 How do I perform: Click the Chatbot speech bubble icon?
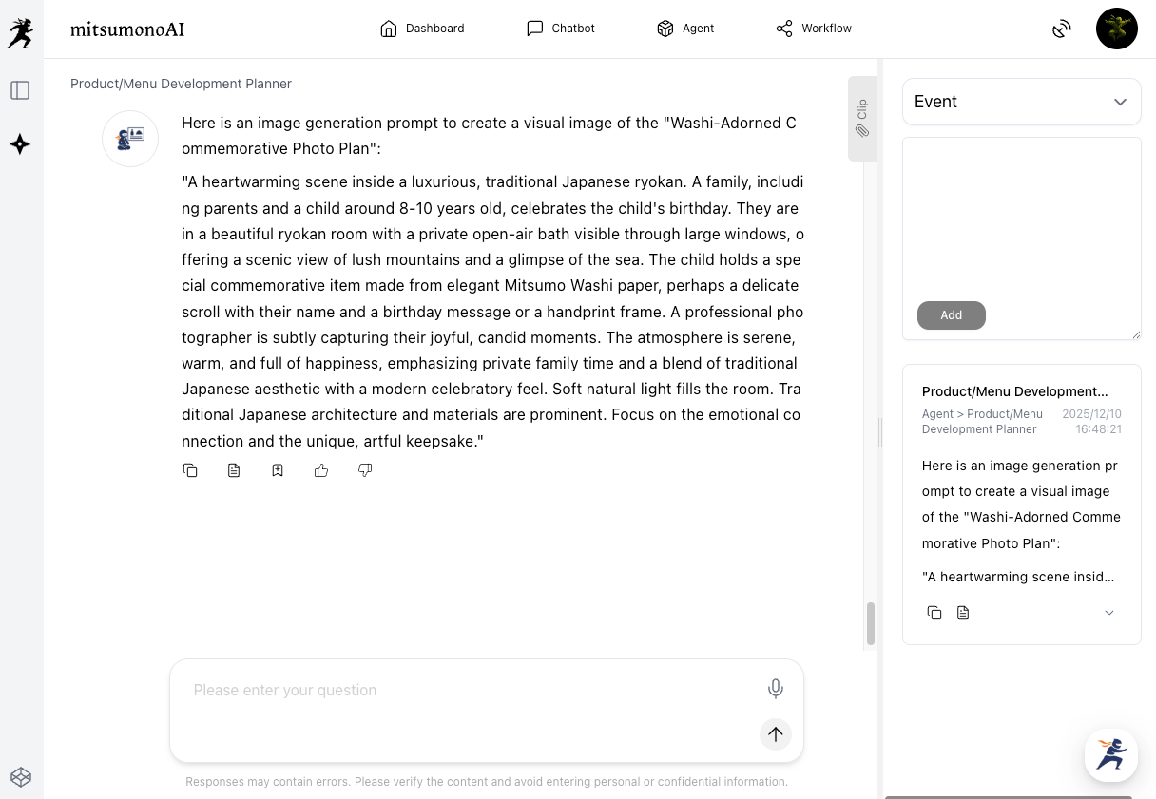535,29
